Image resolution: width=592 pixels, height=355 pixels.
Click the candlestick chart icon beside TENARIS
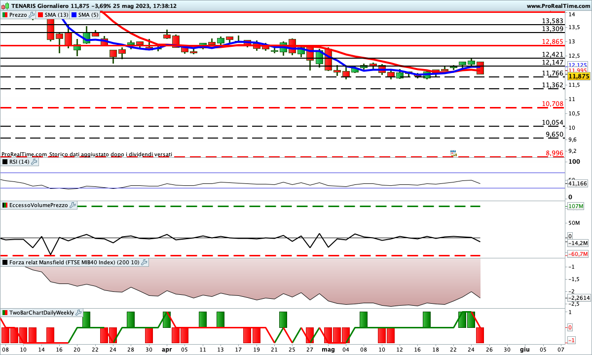tap(4, 6)
